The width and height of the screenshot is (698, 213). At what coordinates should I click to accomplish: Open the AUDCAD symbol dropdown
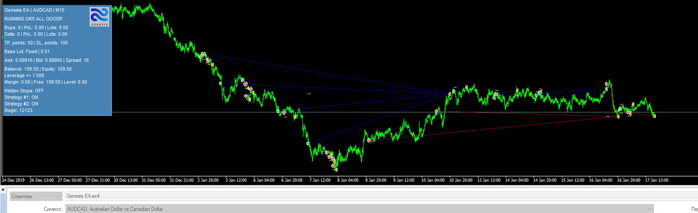pyautogui.click(x=359, y=209)
